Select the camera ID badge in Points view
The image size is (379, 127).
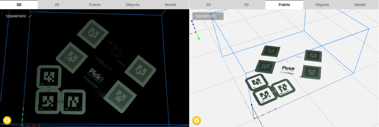click(x=208, y=16)
